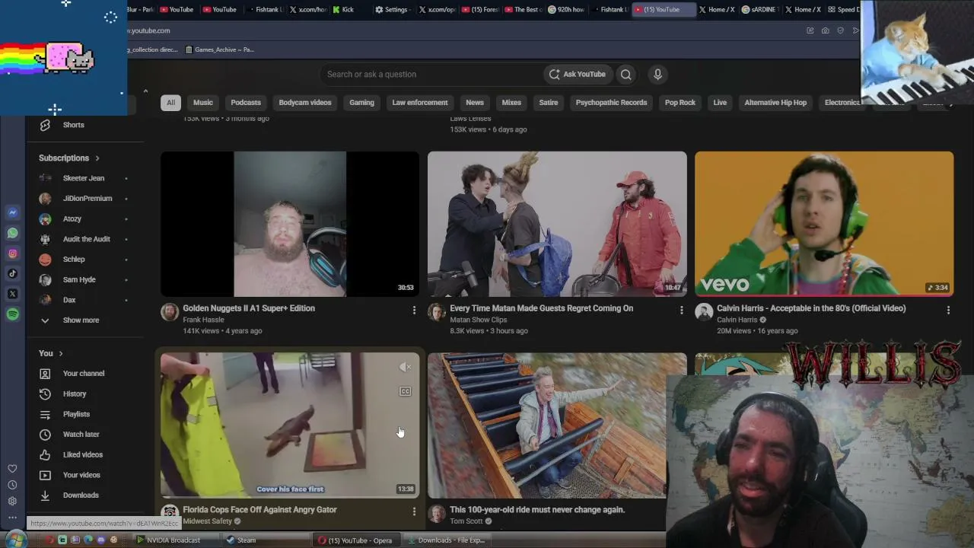
Task: Click the YouTube search input field
Action: click(x=431, y=74)
